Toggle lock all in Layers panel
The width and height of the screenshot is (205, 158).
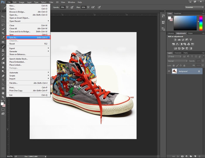[184, 65]
